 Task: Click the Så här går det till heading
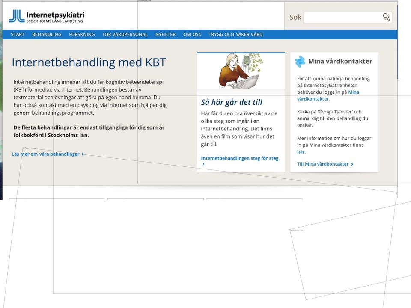pos(232,102)
